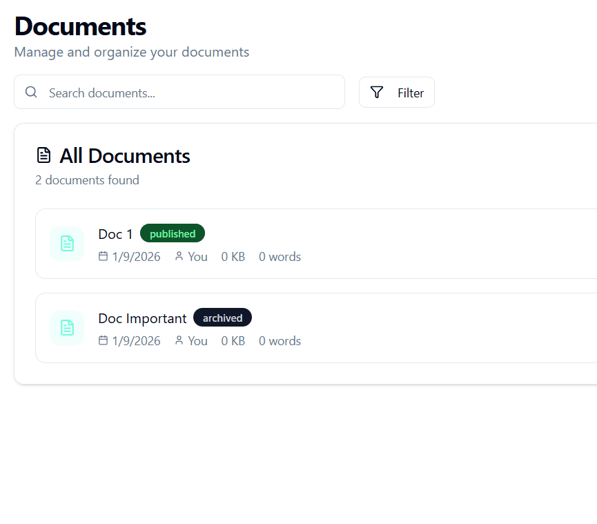This screenshot has width=597, height=524.
Task: Click the 2 documents found text
Action: [x=87, y=179]
